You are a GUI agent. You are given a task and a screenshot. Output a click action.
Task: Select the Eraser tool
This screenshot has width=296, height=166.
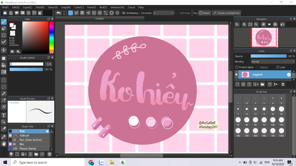(3, 29)
